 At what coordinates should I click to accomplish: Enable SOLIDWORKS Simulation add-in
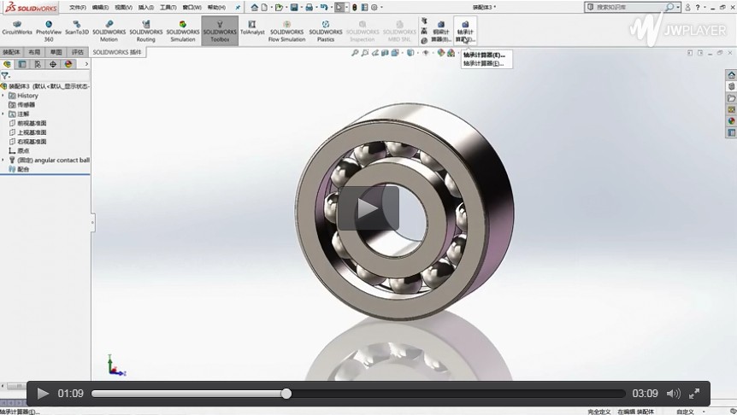(x=182, y=30)
